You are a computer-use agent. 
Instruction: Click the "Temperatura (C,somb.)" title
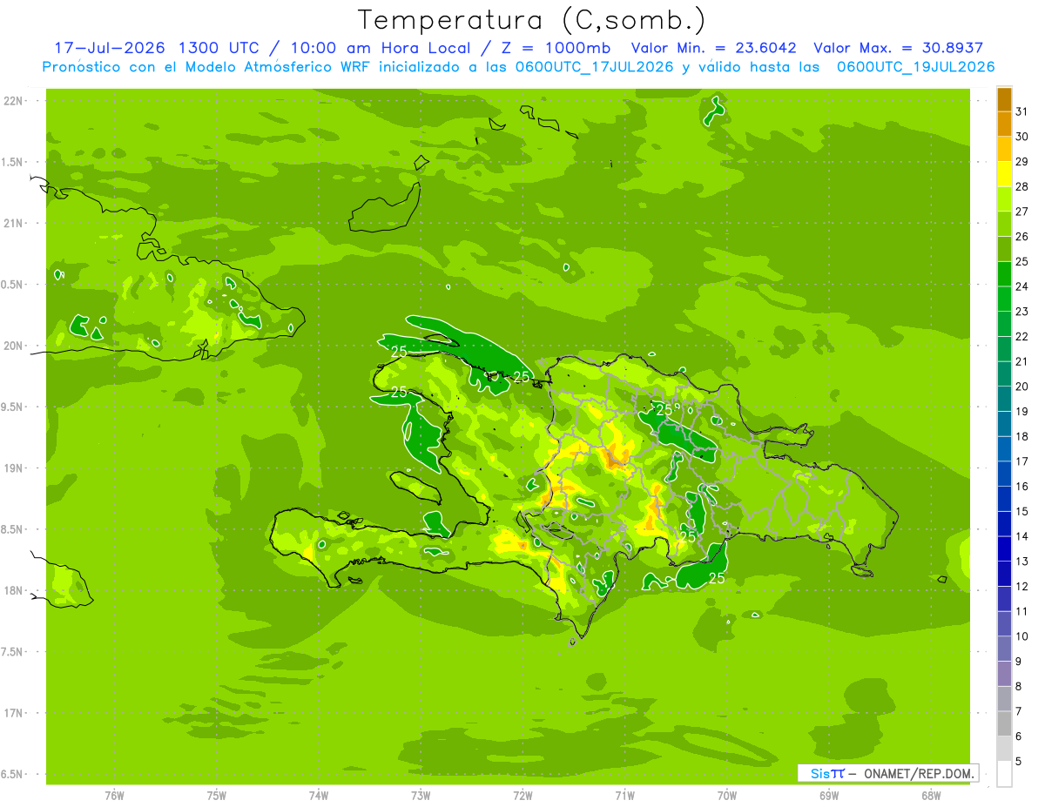tap(532, 20)
